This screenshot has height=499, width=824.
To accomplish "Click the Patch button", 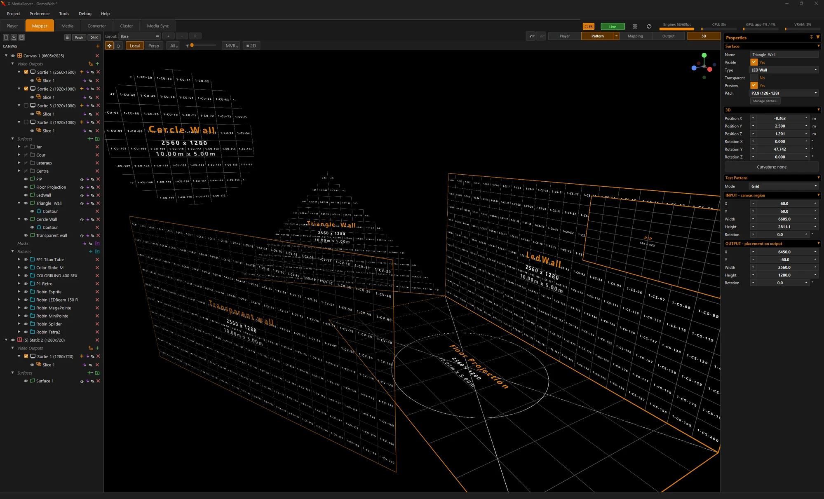I will click(x=79, y=37).
